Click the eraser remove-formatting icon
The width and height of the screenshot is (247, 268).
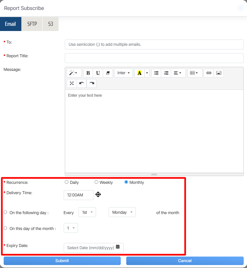click(108, 73)
